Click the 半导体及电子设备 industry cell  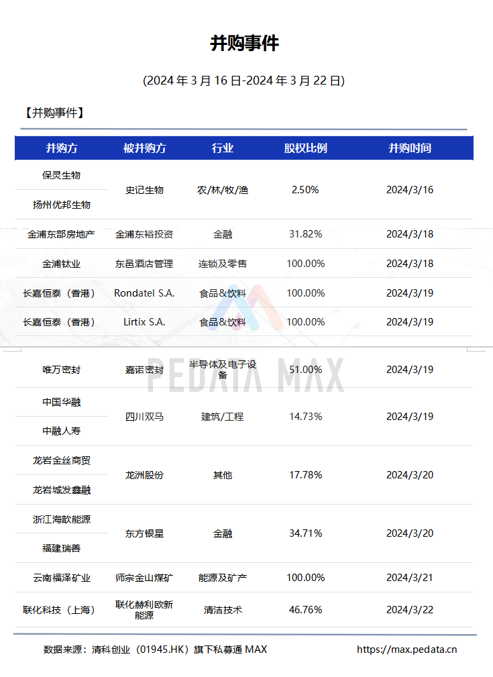(223, 370)
